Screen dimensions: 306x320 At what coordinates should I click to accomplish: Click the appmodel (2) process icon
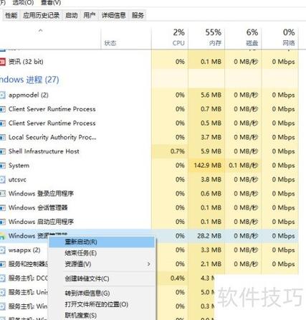tap(2, 95)
